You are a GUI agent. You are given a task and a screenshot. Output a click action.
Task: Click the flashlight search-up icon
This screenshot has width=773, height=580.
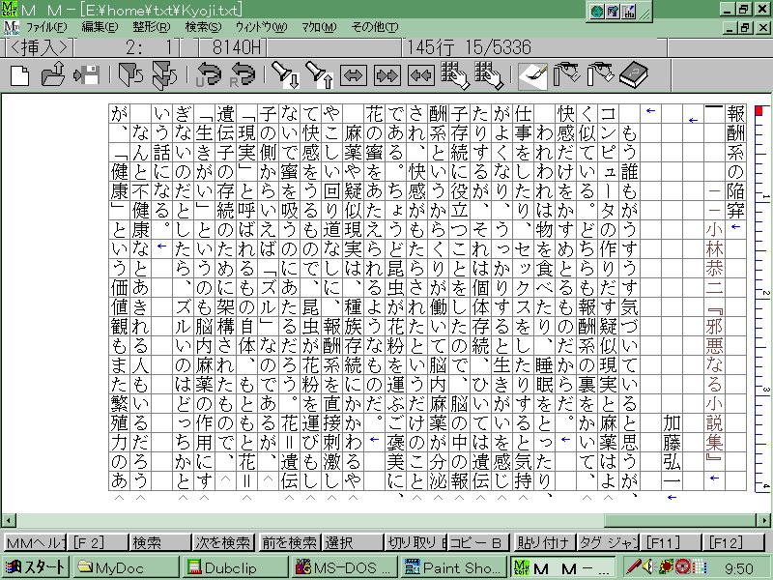(x=320, y=75)
